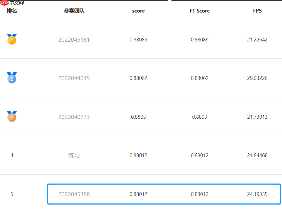282x212 pixels.
Task: Open team 2022044045's entry
Action: pyautogui.click(x=74, y=78)
